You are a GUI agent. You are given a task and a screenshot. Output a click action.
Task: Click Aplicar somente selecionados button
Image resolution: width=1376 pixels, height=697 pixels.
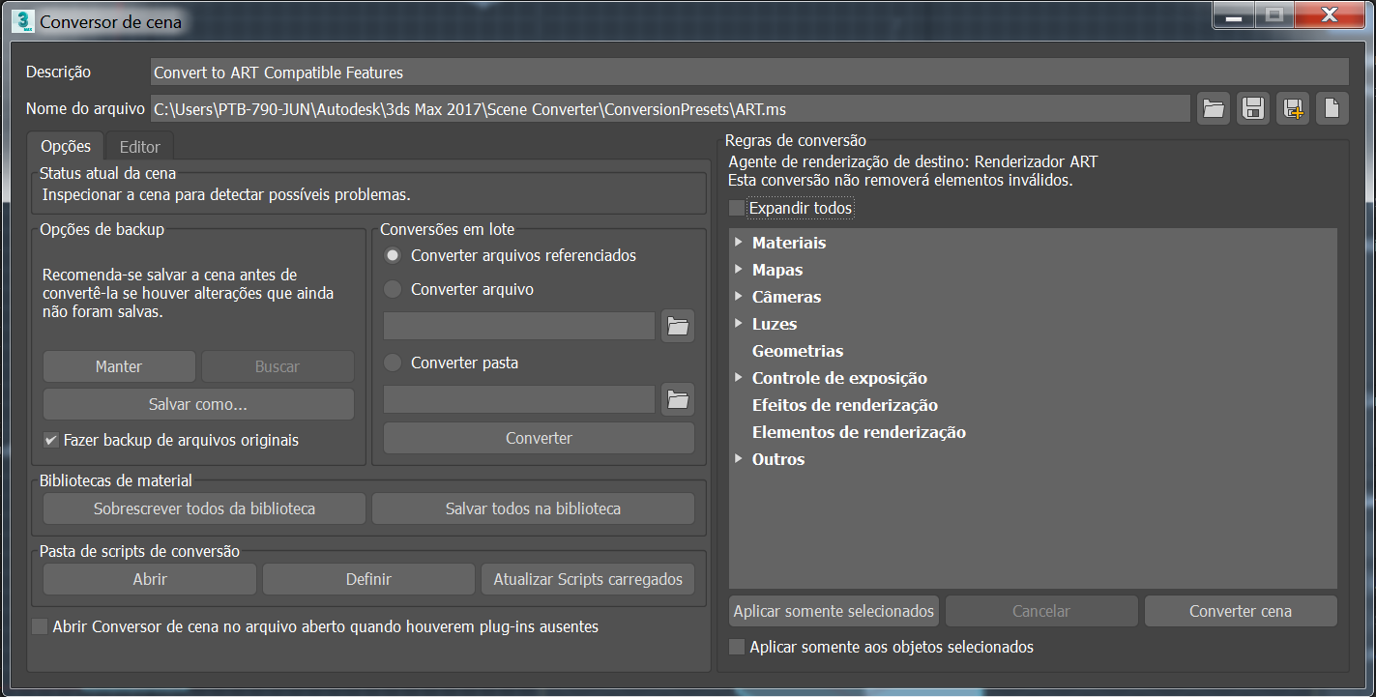click(834, 611)
